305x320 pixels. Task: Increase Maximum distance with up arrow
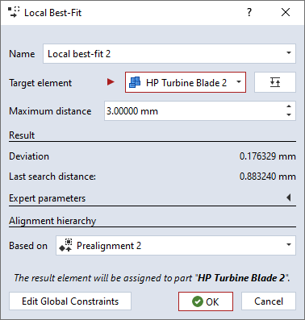pyautogui.click(x=289, y=106)
